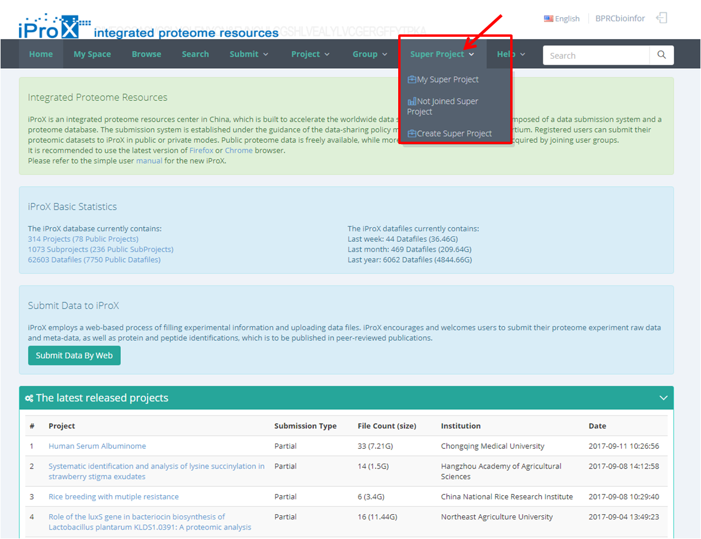Click China National Rice Research Institute cell
The height and width of the screenshot is (539, 701).
click(507, 496)
